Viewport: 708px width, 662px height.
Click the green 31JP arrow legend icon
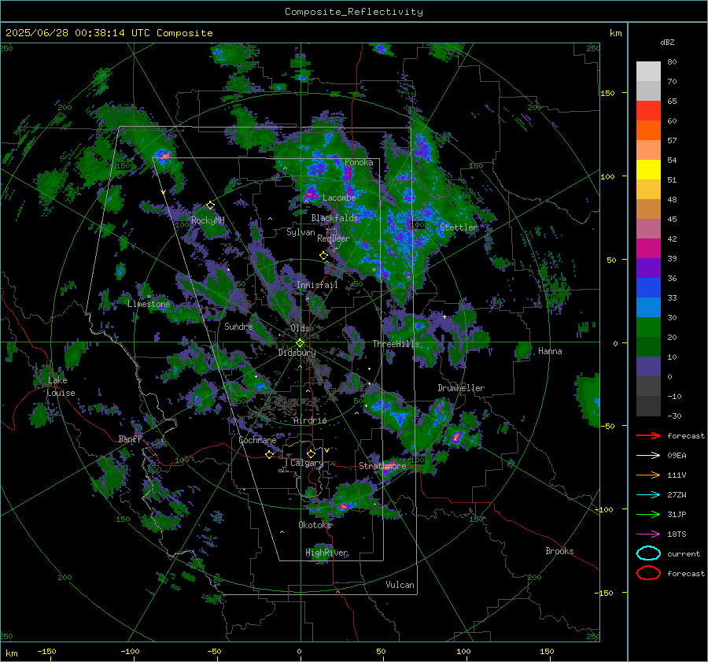648,514
